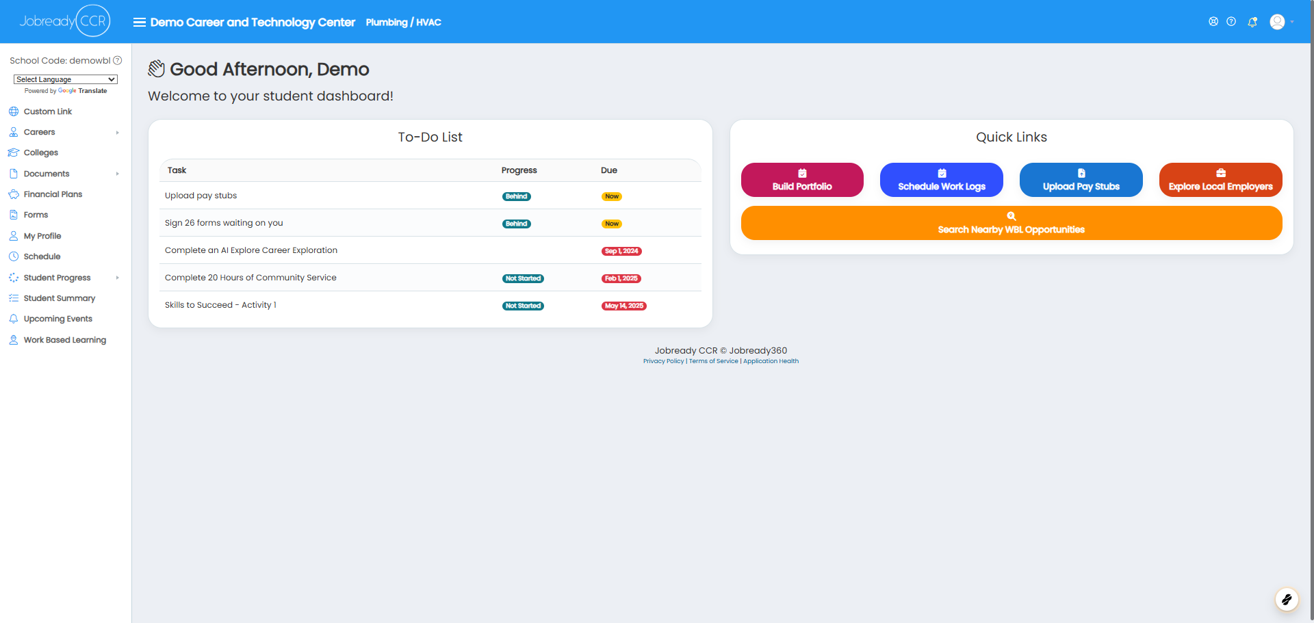Open the Terms of Service link
This screenshot has height=623, width=1314.
[714, 361]
